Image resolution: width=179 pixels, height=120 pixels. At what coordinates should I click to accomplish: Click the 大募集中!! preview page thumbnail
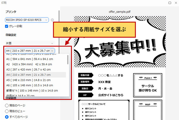click(120, 68)
